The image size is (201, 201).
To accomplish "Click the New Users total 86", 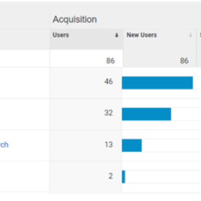I will tap(184, 61).
